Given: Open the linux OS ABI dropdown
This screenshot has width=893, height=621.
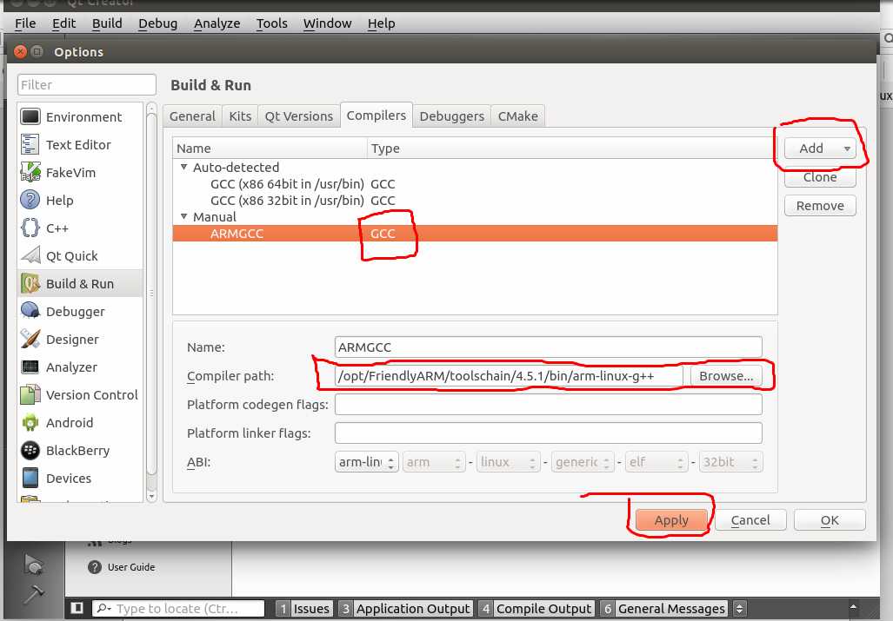Looking at the screenshot, I should tap(508, 462).
